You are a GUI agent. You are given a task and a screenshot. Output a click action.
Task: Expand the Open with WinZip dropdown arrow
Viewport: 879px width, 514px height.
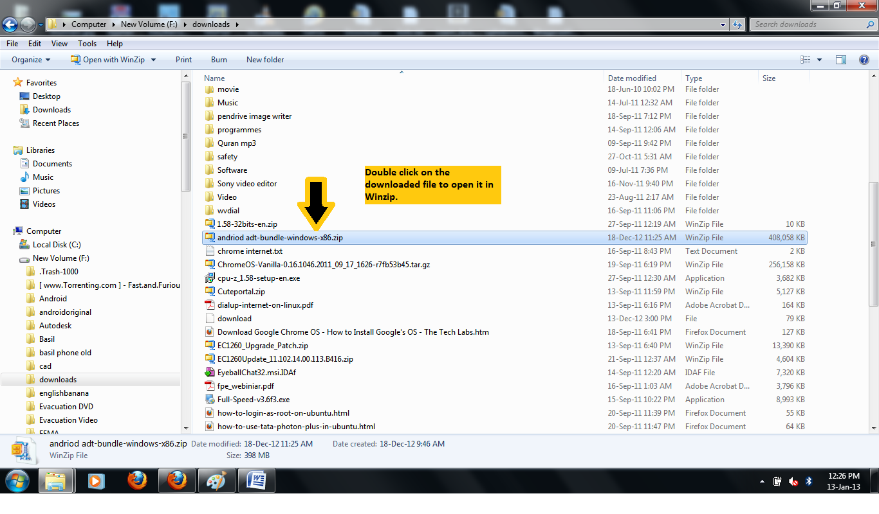[x=153, y=60]
